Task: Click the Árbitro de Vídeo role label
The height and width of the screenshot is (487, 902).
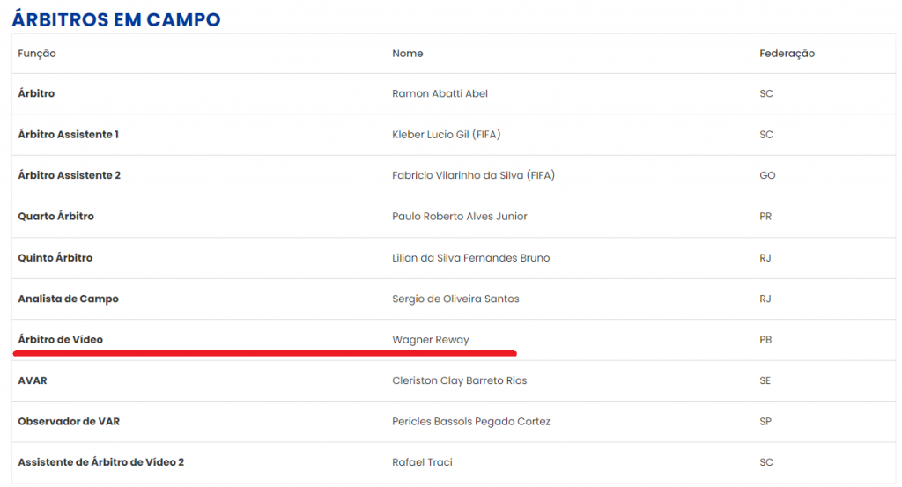Action: [61, 340]
